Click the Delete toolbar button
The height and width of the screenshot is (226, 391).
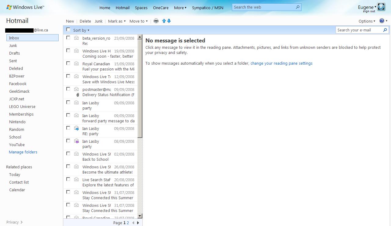(85, 21)
